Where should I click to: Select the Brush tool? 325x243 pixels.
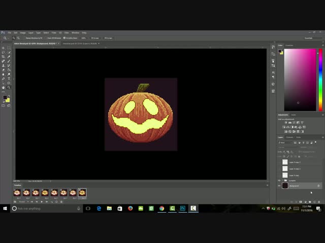point(9,61)
